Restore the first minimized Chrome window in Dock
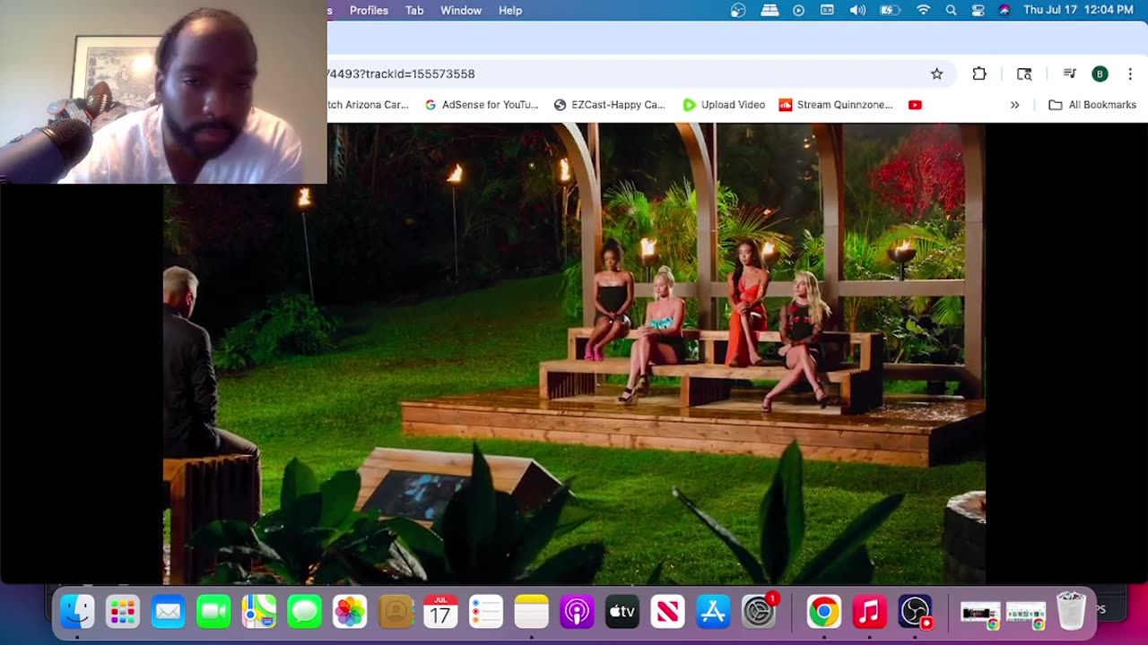1148x645 pixels. [979, 614]
